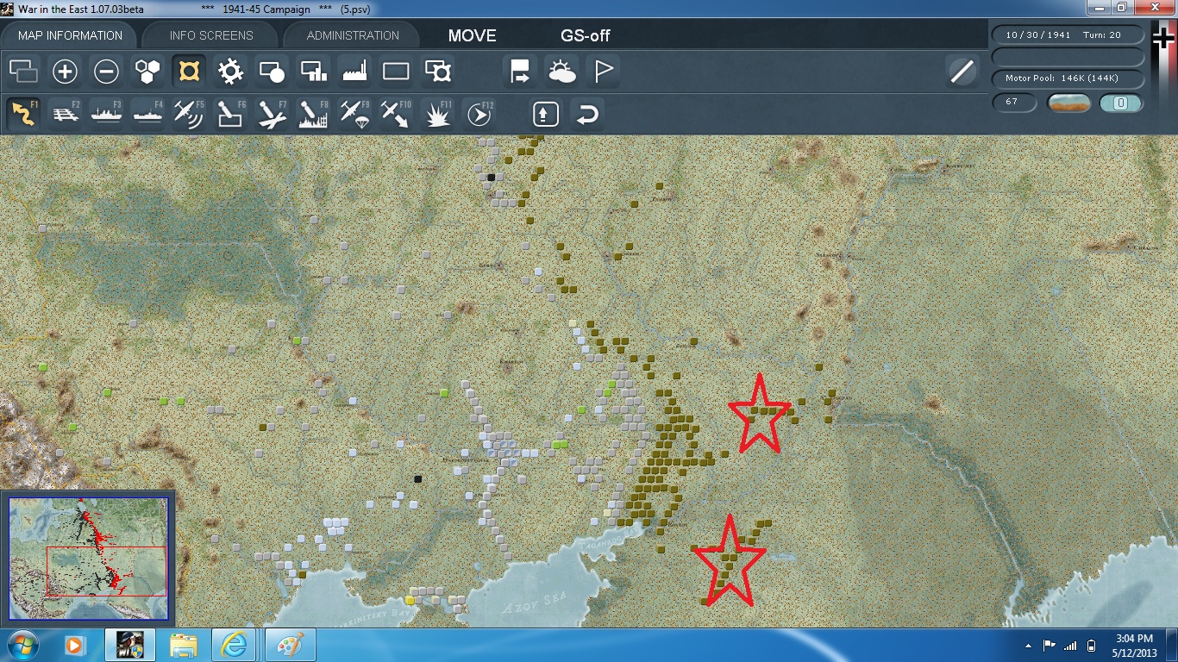This screenshot has width=1178, height=662.
Task: Select the F10 air transfer mode
Action: (396, 114)
